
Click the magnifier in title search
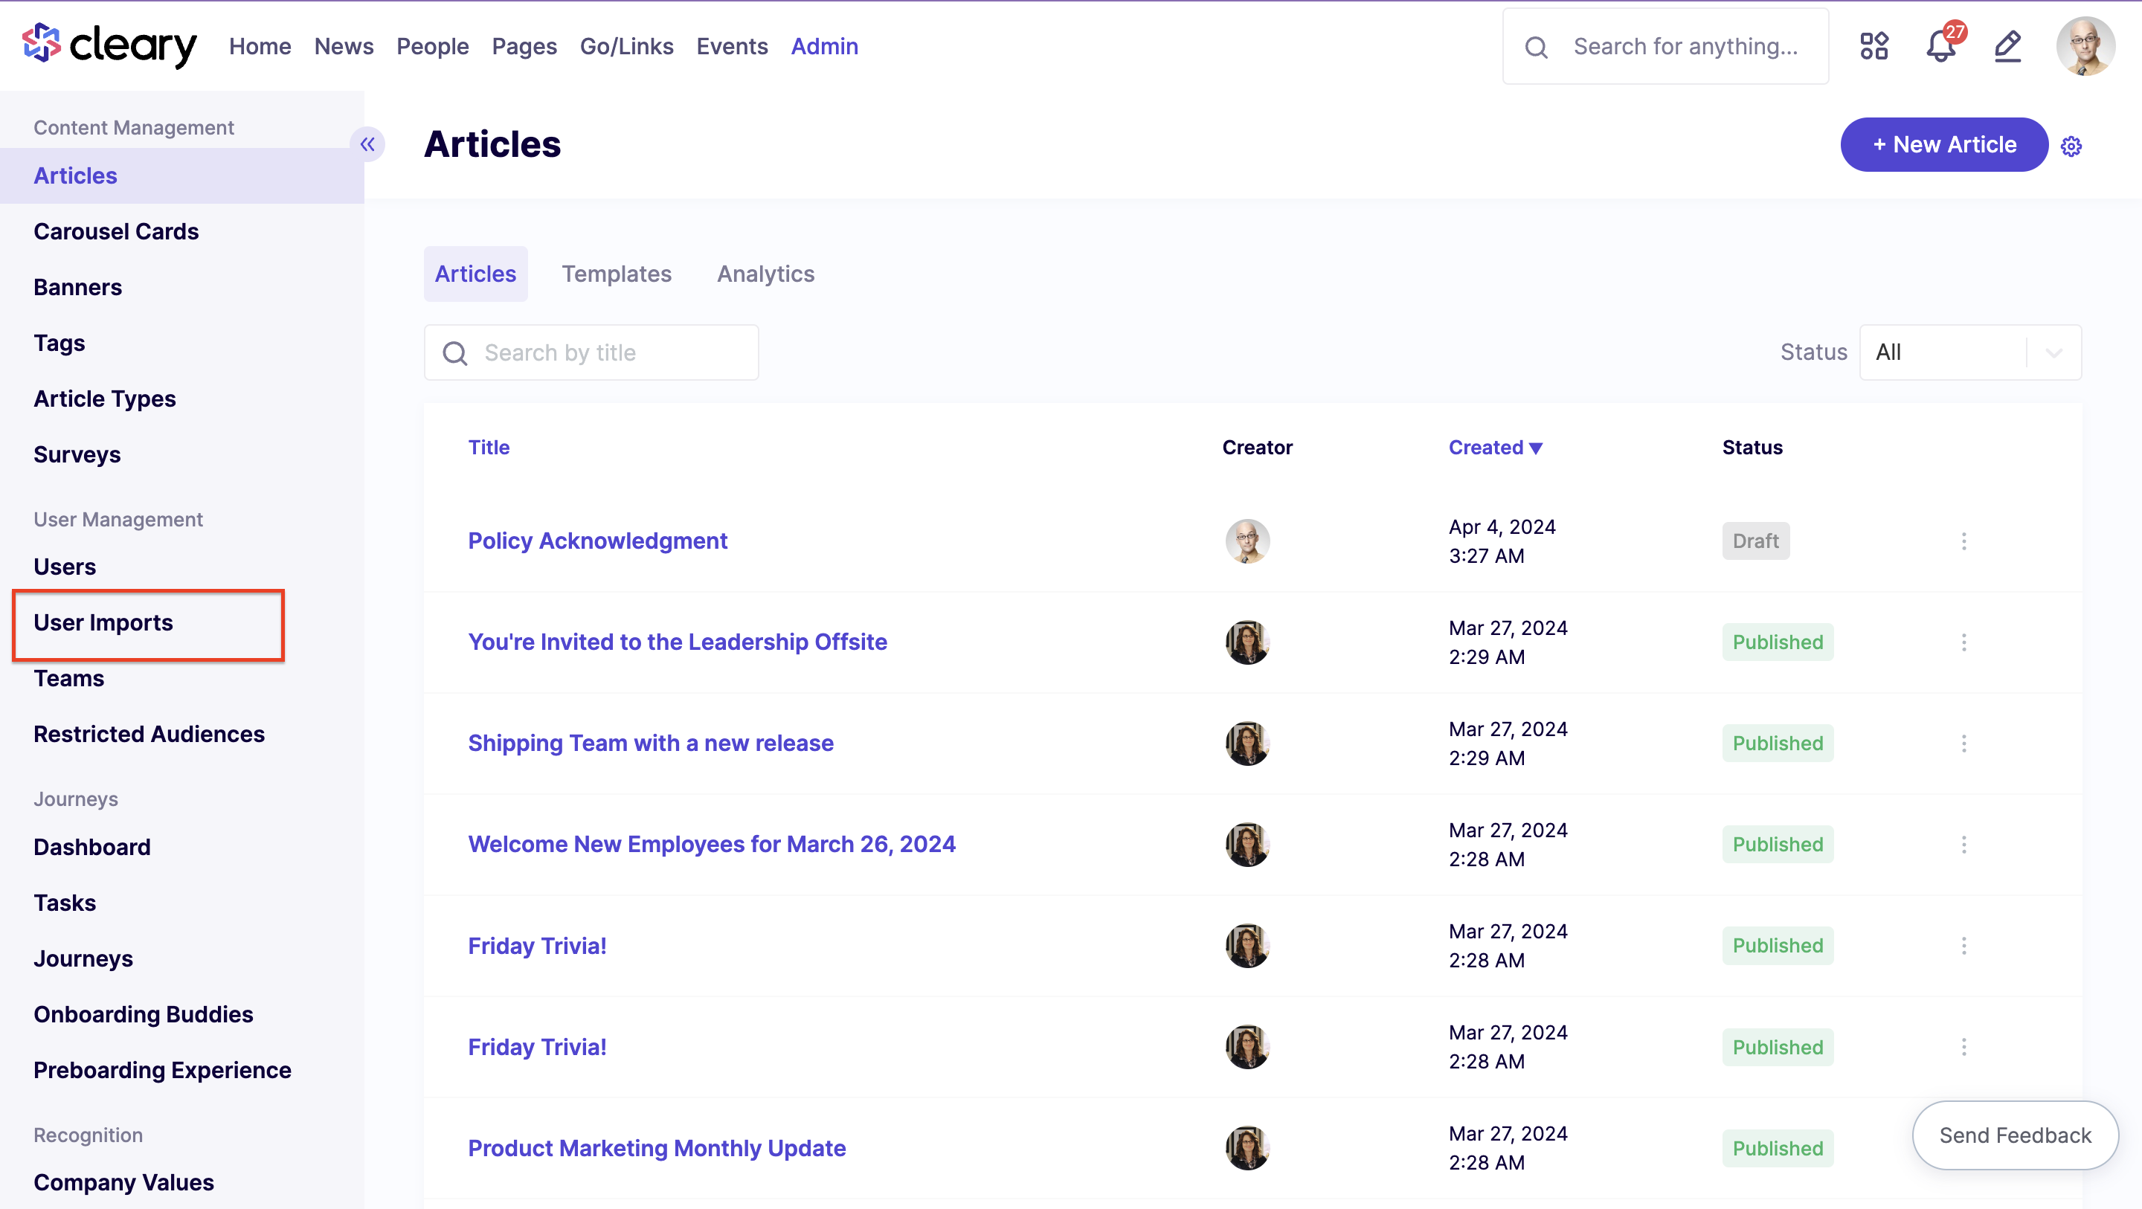coord(455,353)
